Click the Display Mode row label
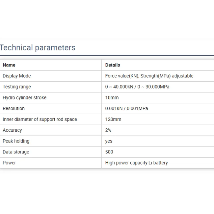Viewport: 214px width, 214px height. click(x=17, y=76)
